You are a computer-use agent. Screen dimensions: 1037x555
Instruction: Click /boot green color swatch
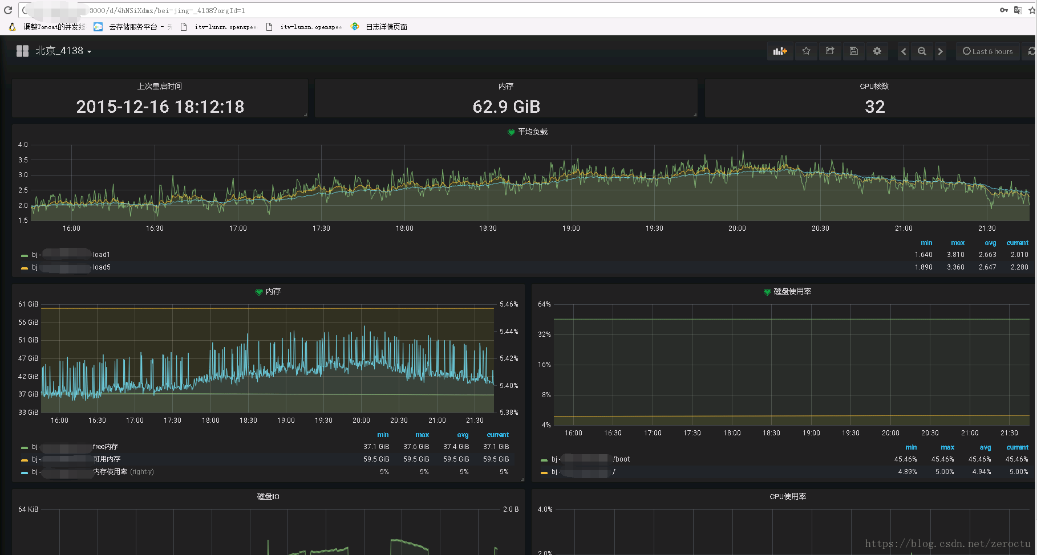[544, 460]
